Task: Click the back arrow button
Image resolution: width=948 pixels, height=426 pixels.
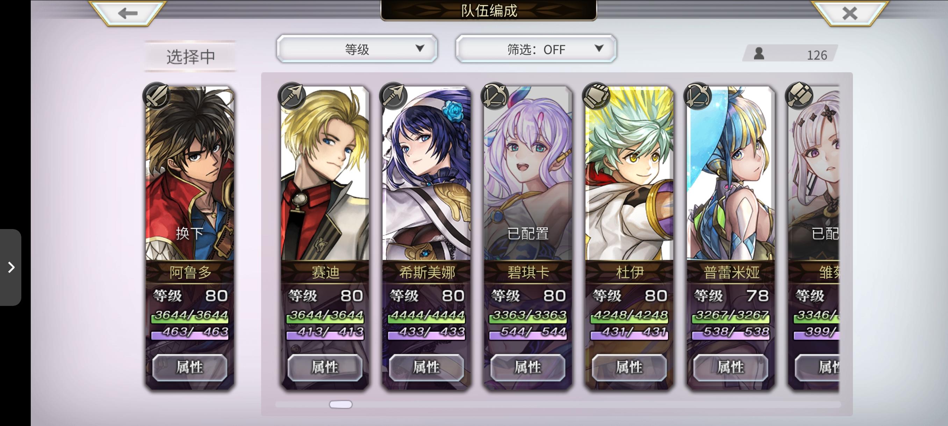Action: 128,13
